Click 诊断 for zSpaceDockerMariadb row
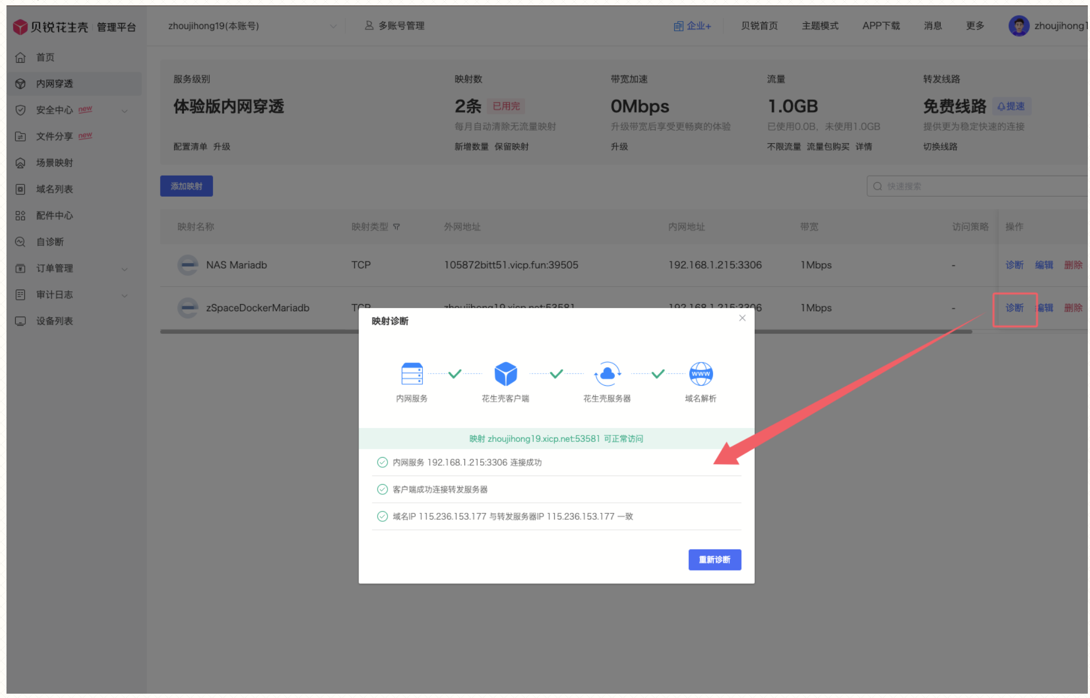The width and height of the screenshot is (1090, 698). [x=1014, y=308]
